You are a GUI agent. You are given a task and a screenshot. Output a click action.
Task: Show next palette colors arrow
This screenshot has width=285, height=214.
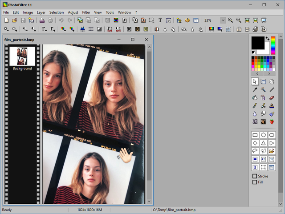269,73
